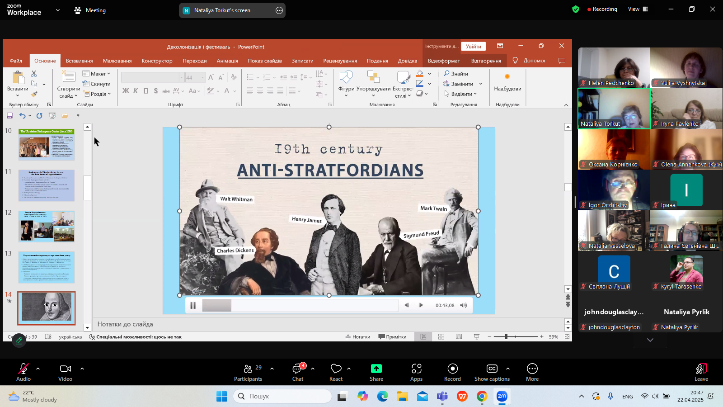Select slide 12 thumbnail

47,226
